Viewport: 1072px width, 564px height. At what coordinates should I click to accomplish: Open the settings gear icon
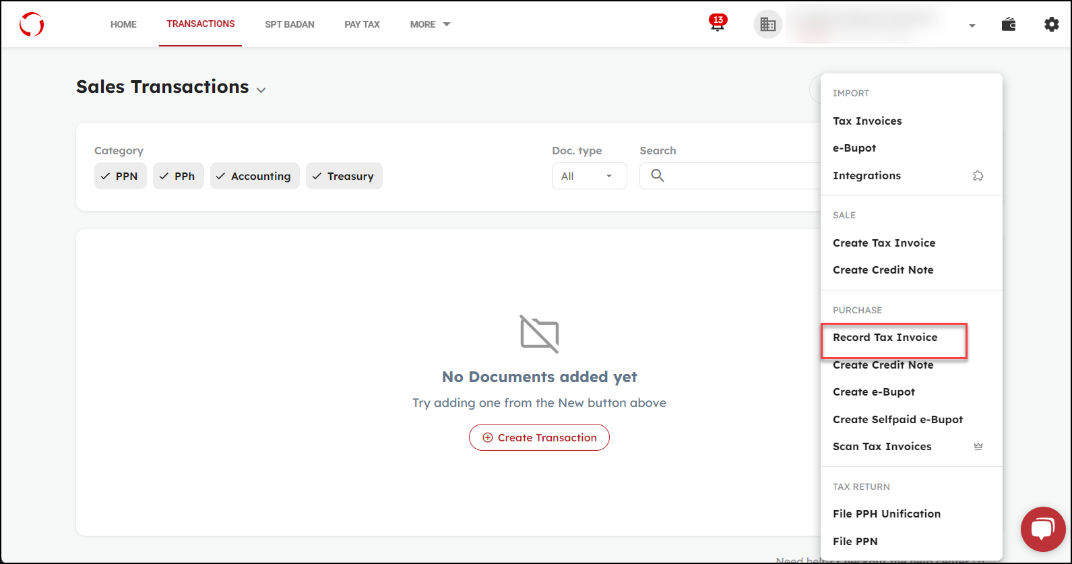click(x=1051, y=25)
